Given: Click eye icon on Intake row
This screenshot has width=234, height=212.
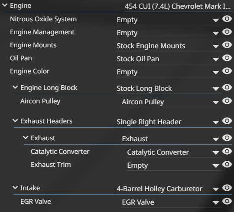Looking at the screenshot, I should pos(227,188).
